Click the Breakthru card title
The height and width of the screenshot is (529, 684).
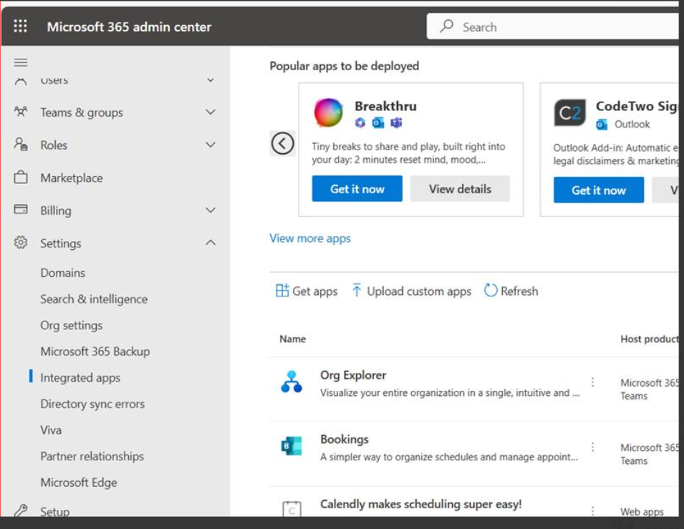coord(385,106)
